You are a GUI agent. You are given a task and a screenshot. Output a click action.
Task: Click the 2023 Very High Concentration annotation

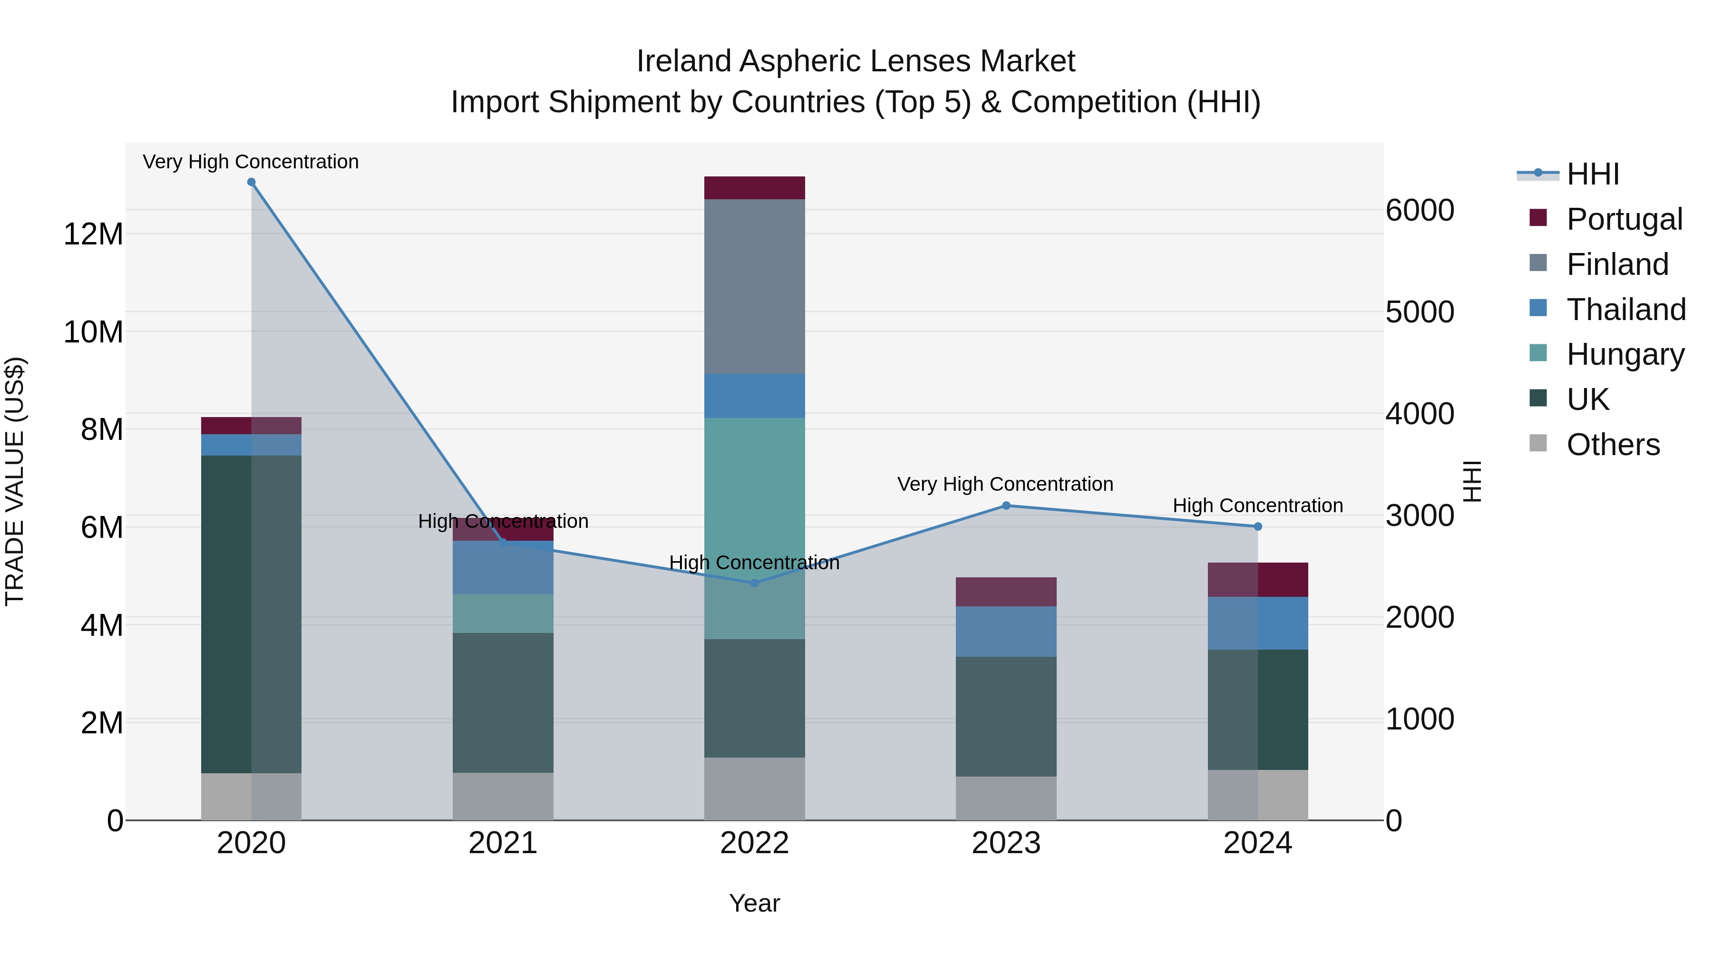click(x=1005, y=484)
